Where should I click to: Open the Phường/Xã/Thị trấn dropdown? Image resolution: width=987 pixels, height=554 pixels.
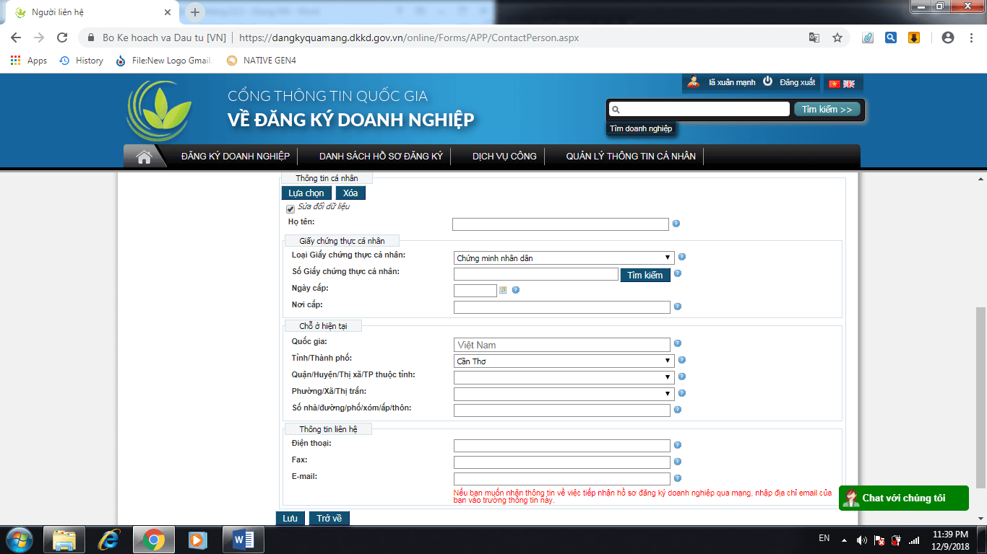click(564, 394)
